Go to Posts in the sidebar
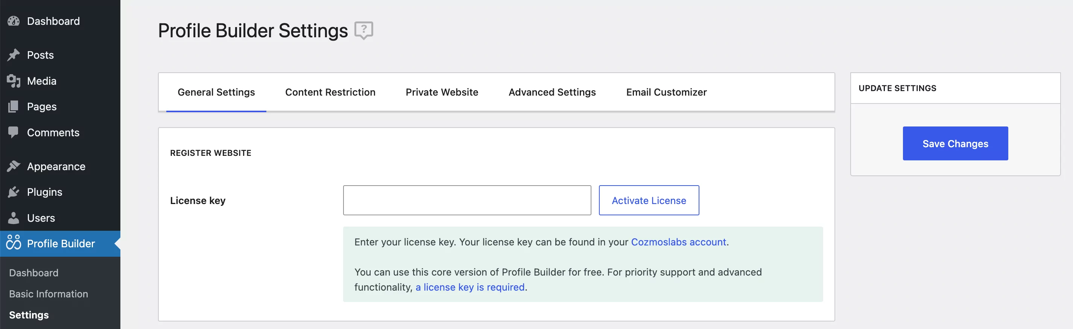Viewport: 1073px width, 329px height. pos(40,55)
